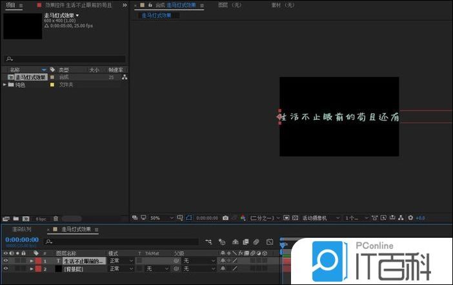Open the 50% magnification dropdown
The width and height of the screenshot is (453, 285).
click(x=157, y=218)
